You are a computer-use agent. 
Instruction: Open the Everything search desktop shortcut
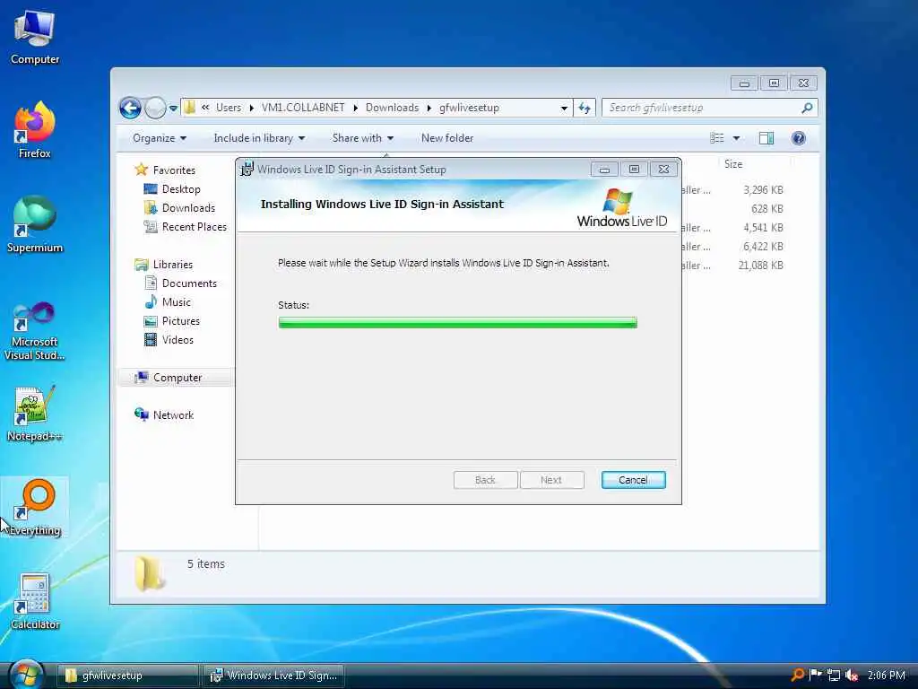coord(35,508)
